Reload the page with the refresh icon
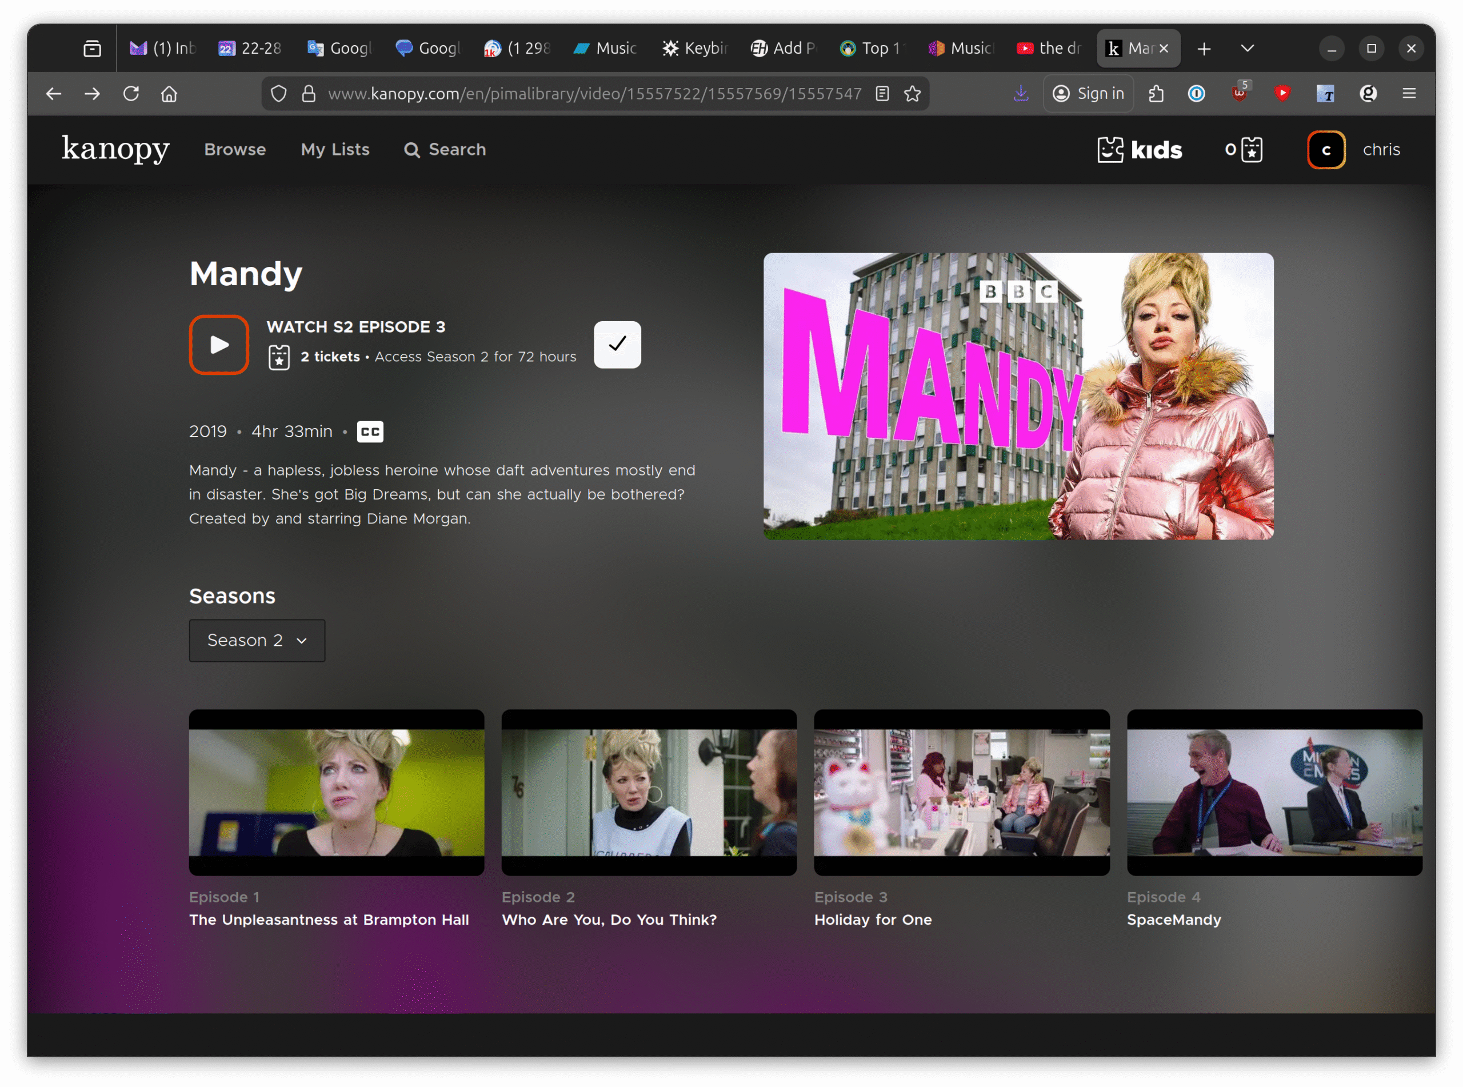The width and height of the screenshot is (1463, 1087). 131,93
